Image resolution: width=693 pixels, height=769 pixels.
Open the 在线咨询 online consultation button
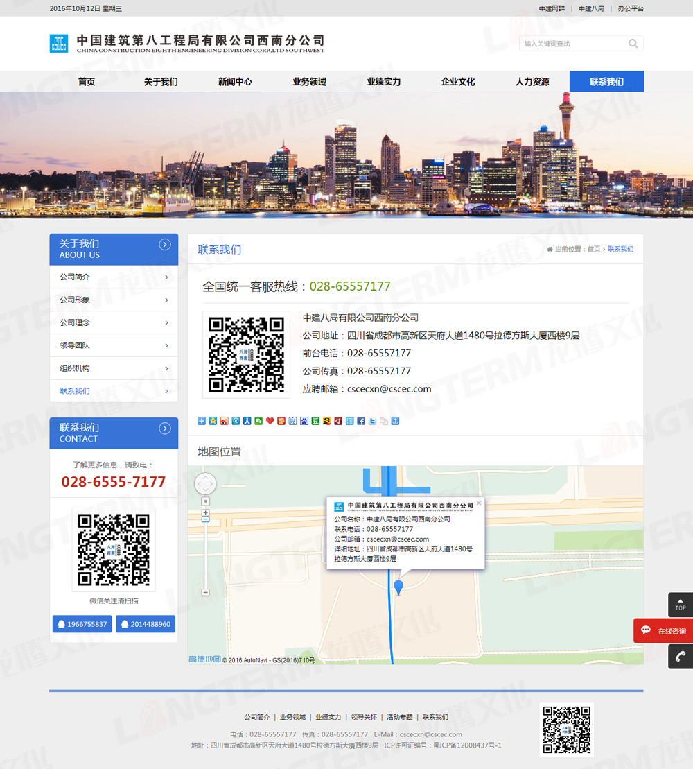[x=664, y=631]
